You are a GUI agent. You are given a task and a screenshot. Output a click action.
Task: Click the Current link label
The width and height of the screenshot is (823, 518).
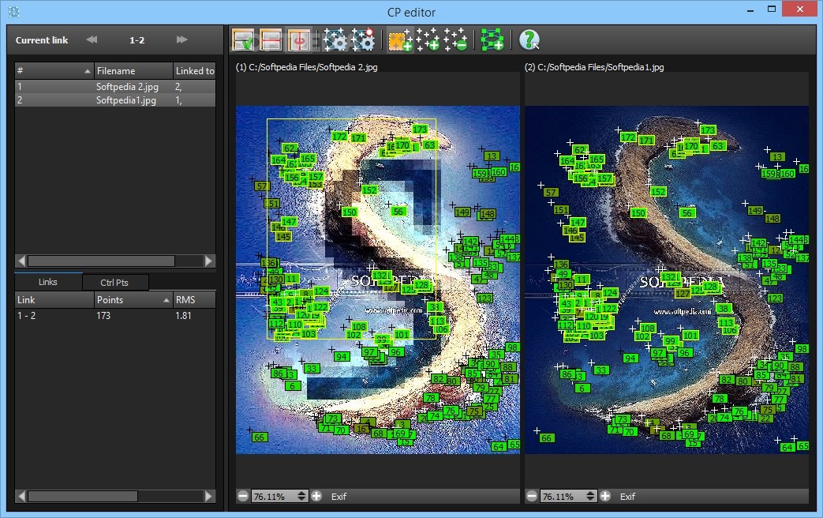[x=42, y=40]
